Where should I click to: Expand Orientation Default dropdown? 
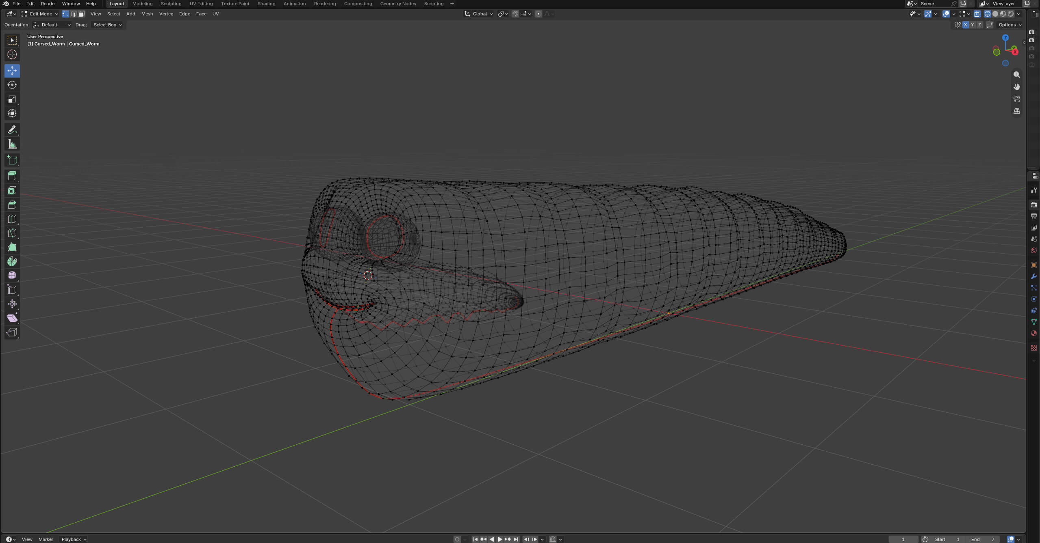tap(52, 25)
